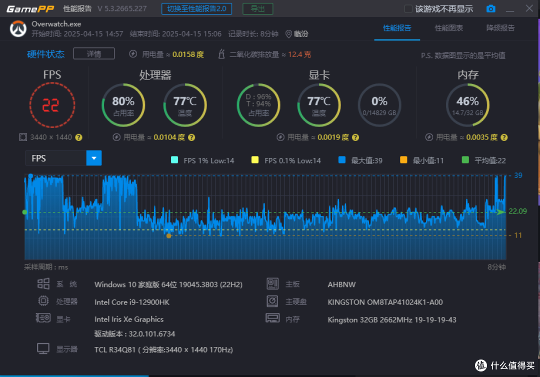Click the green 平均值 legend swatch

coord(465,160)
